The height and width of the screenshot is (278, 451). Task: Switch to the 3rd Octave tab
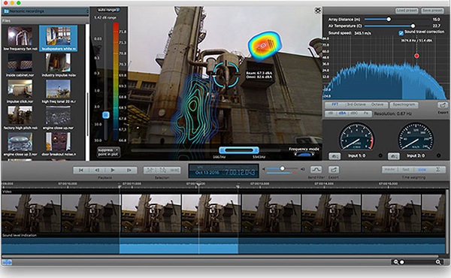click(x=356, y=104)
